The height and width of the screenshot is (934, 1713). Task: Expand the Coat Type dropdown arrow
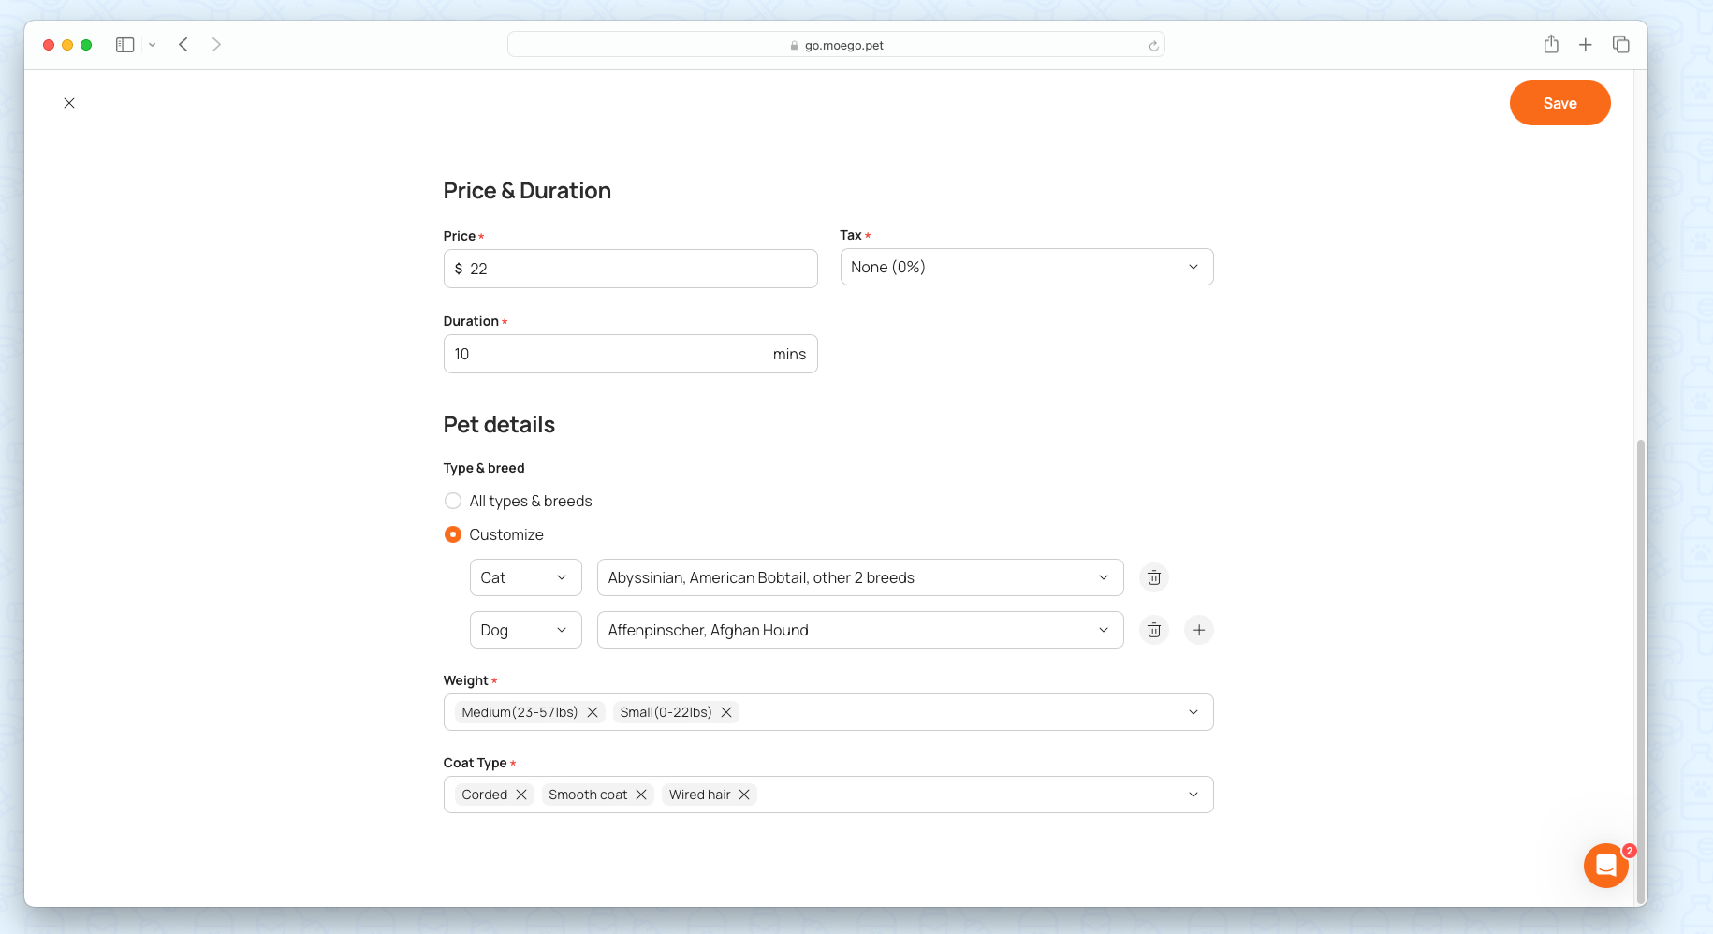coord(1193,795)
